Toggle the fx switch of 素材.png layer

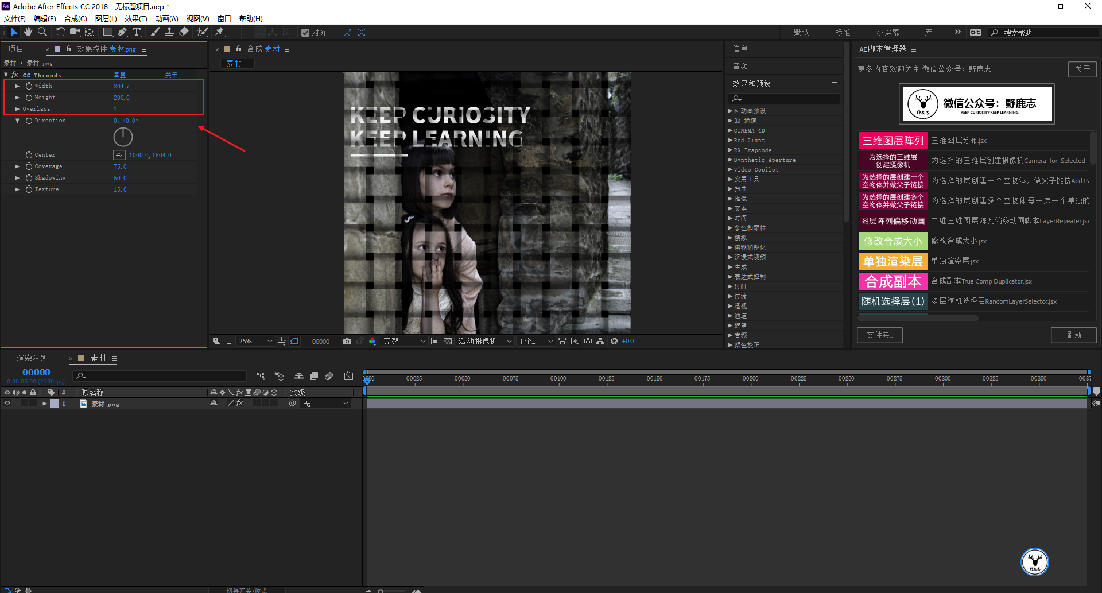(x=240, y=404)
